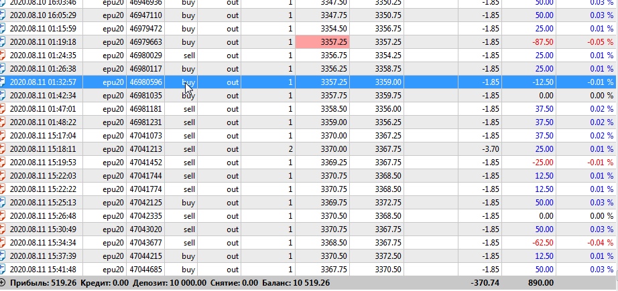Click the sell type cell for order 46981231
618x291 pixels.
[x=189, y=122]
